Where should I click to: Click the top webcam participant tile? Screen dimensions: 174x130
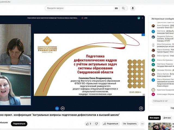pyautogui.click(x=15, y=44)
